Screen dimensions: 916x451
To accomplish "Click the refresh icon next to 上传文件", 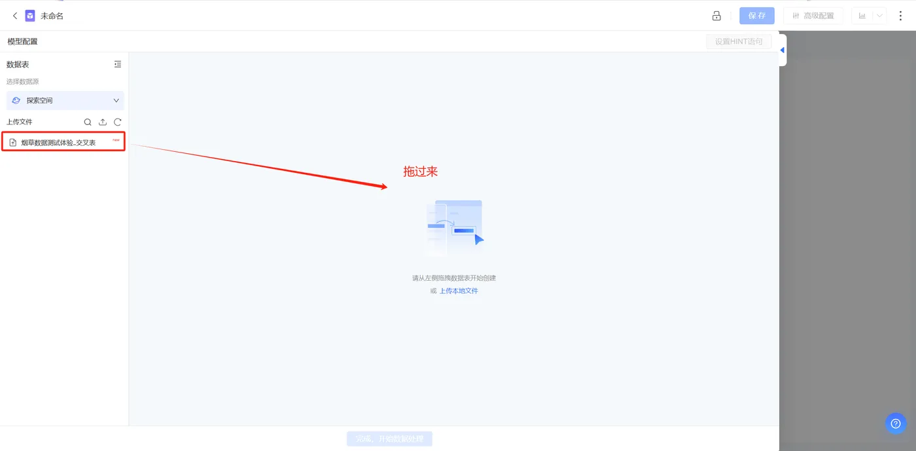I will 118,122.
